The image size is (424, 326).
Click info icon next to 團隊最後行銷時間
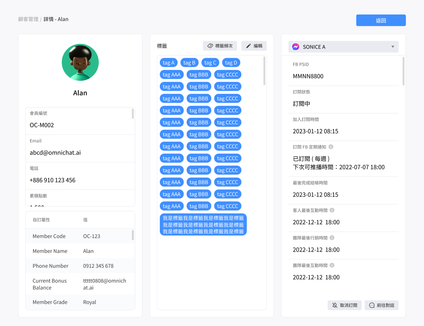332,238
